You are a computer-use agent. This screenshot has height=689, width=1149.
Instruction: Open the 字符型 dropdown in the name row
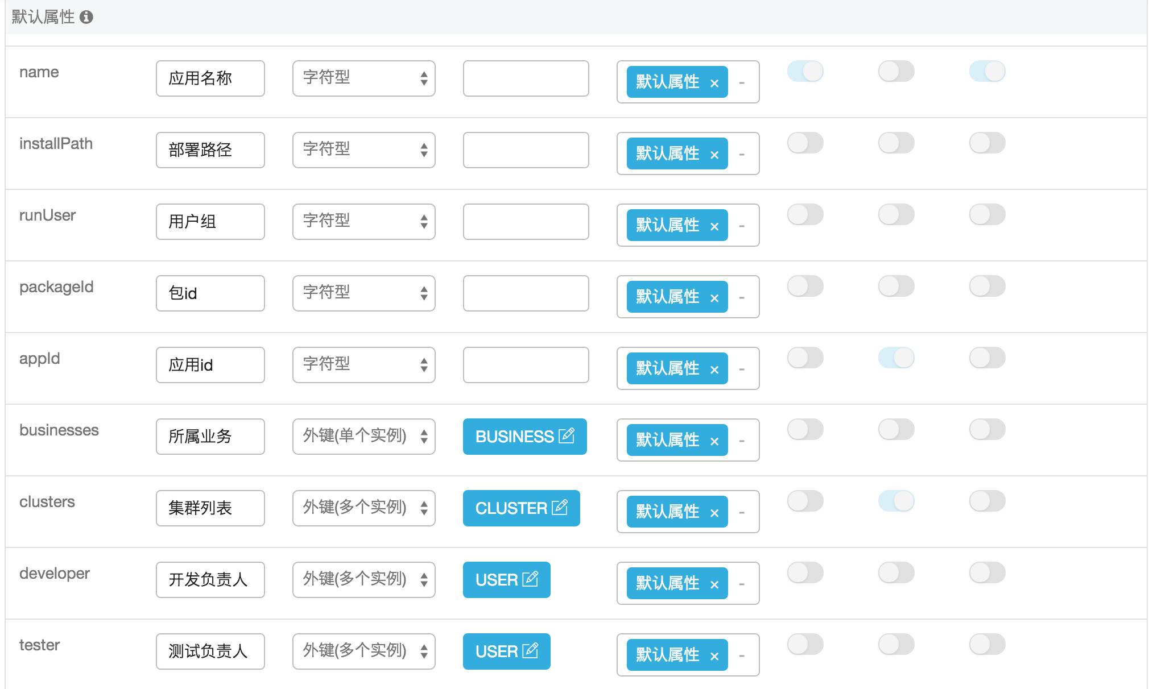pos(363,78)
